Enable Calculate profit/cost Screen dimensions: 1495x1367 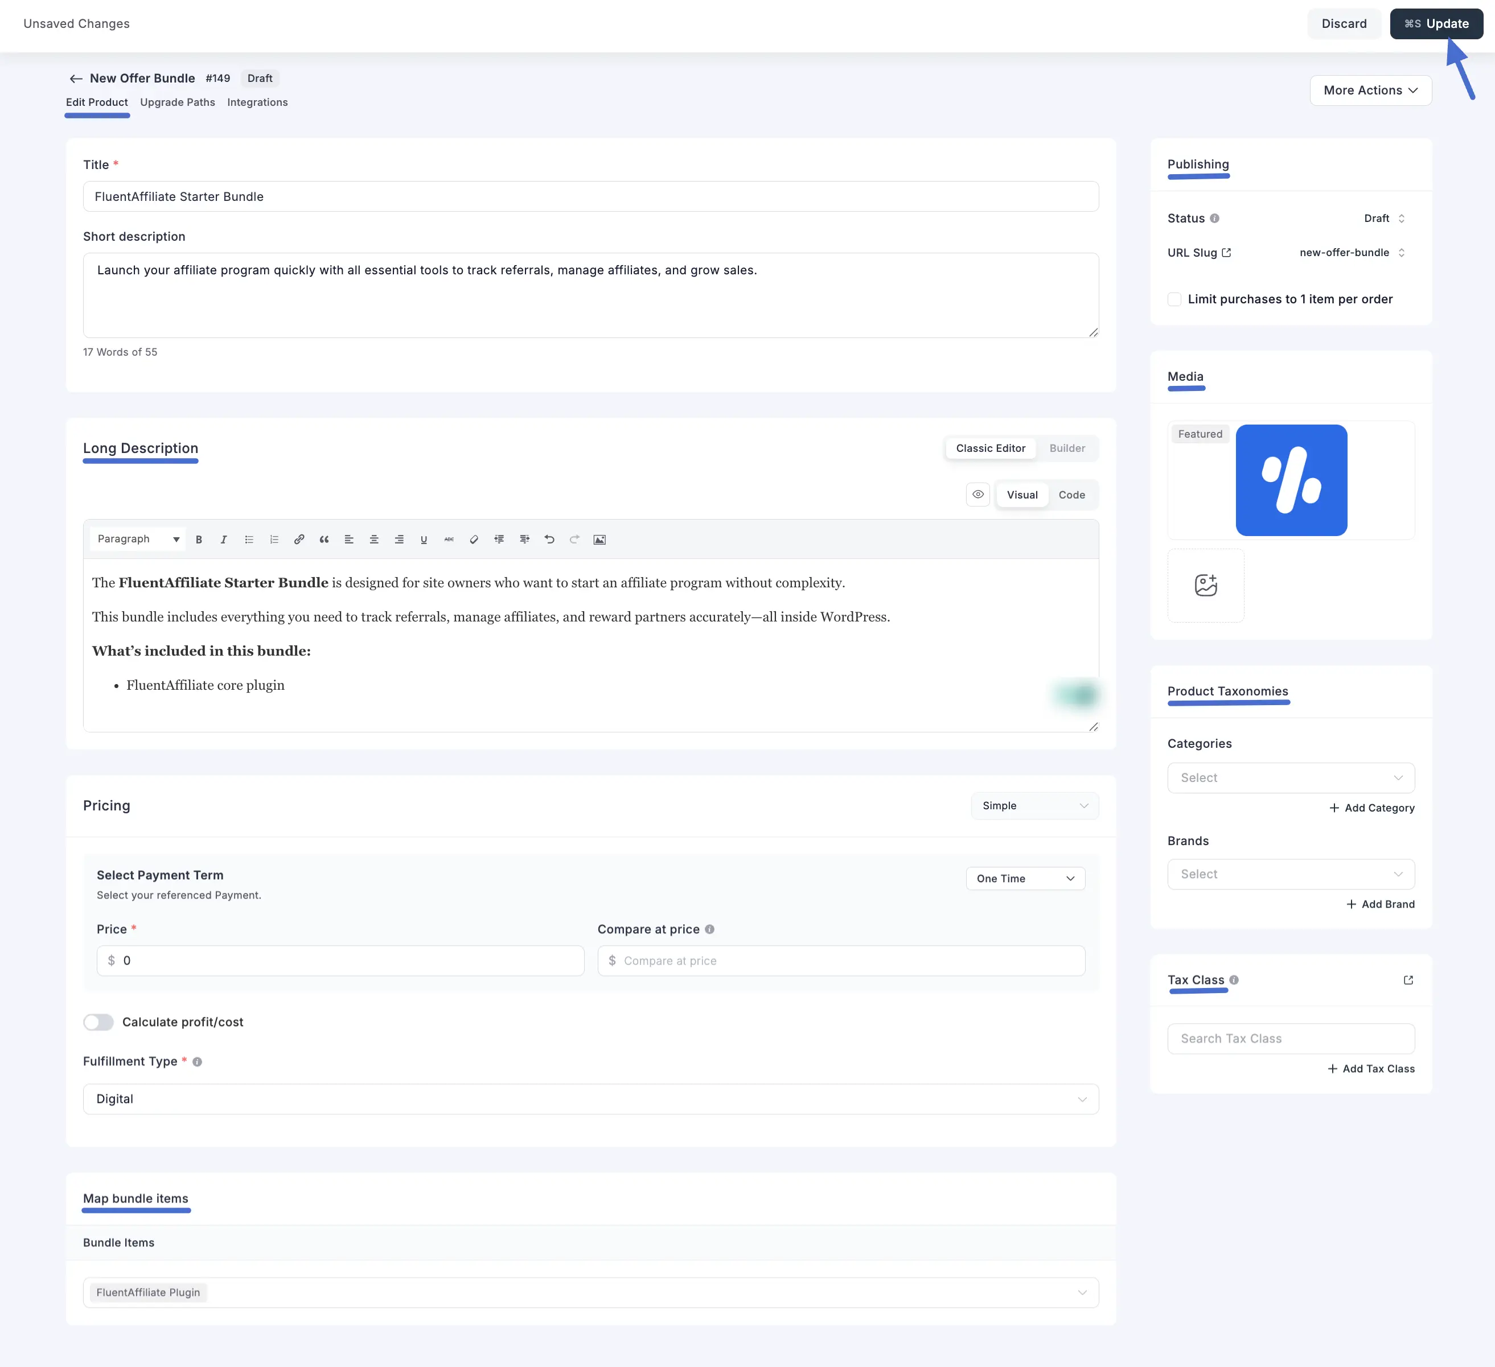[x=98, y=1022]
